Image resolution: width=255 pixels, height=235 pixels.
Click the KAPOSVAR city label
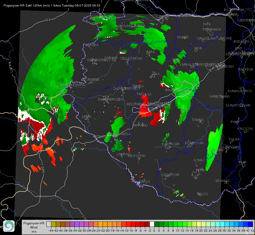coord(171,144)
